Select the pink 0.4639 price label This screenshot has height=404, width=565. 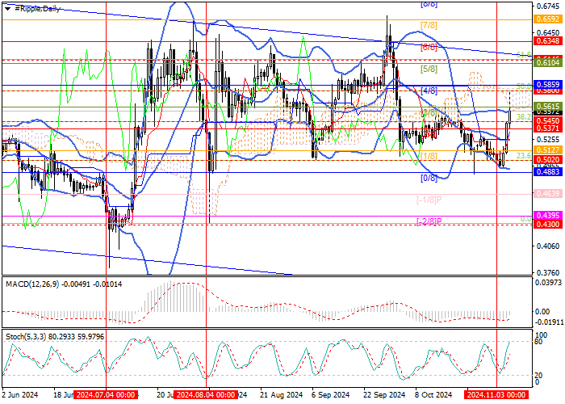(x=548, y=194)
